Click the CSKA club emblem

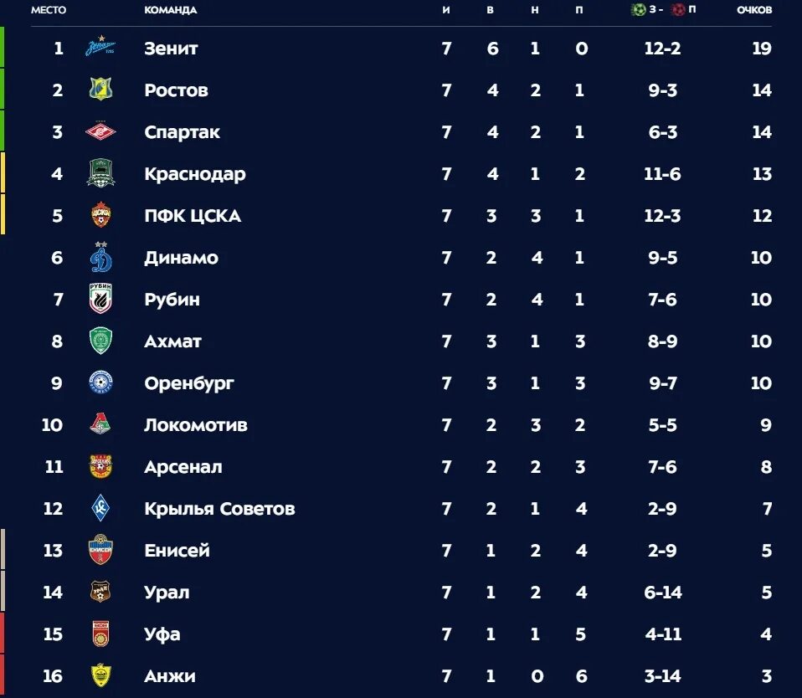100,216
